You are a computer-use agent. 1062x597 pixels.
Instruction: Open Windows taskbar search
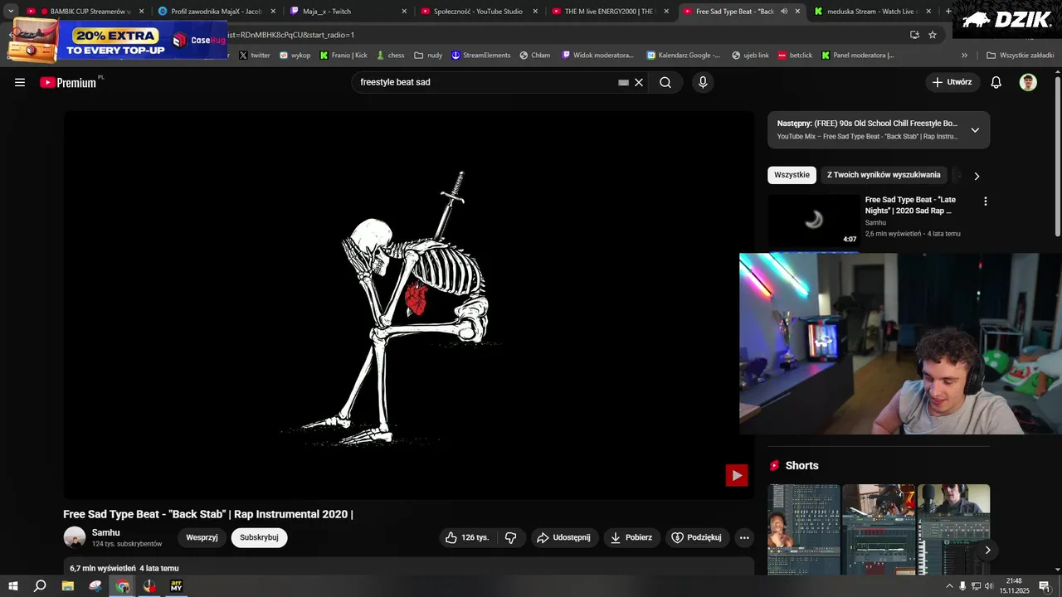(40, 586)
